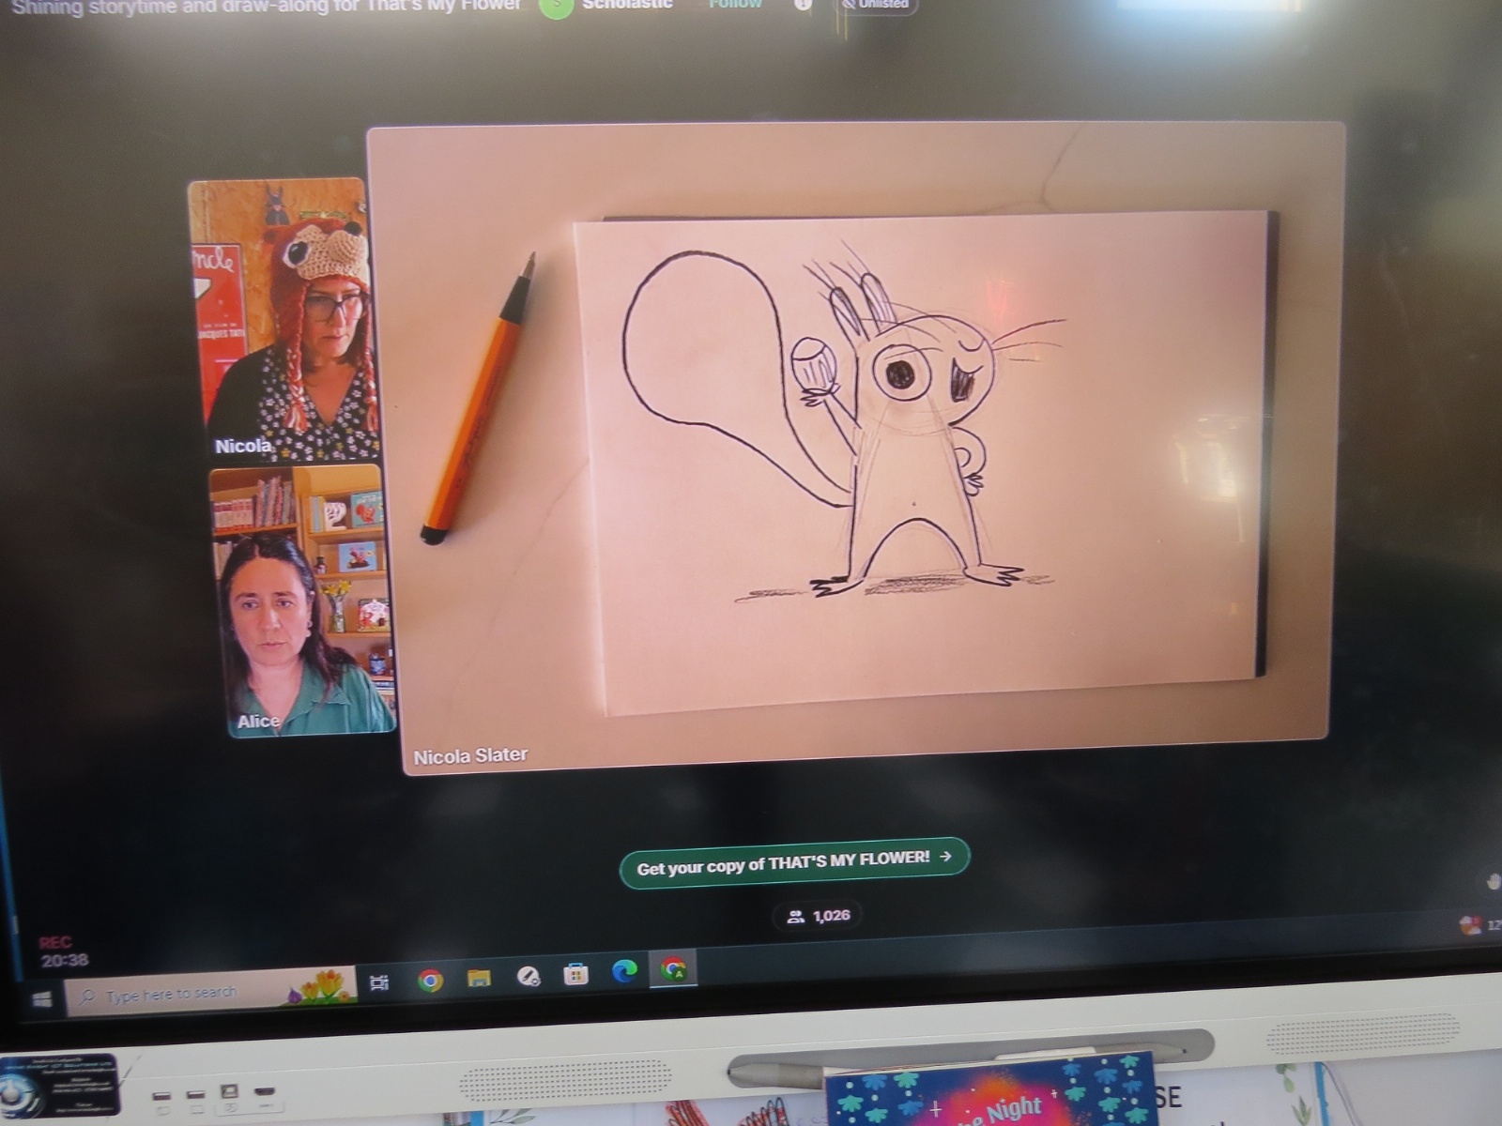Open File Explorer in the taskbar

tap(479, 980)
